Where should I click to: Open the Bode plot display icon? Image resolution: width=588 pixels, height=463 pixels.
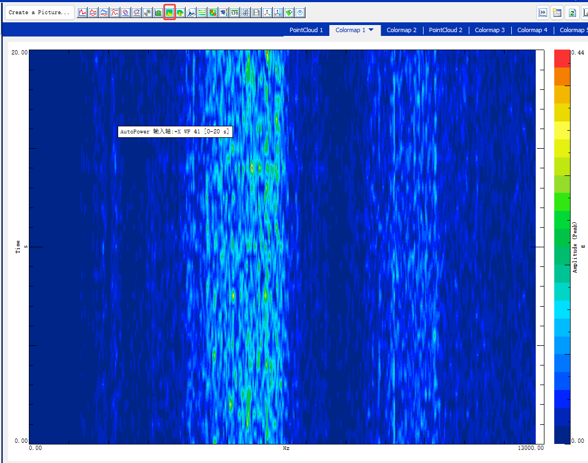pyautogui.click(x=115, y=13)
